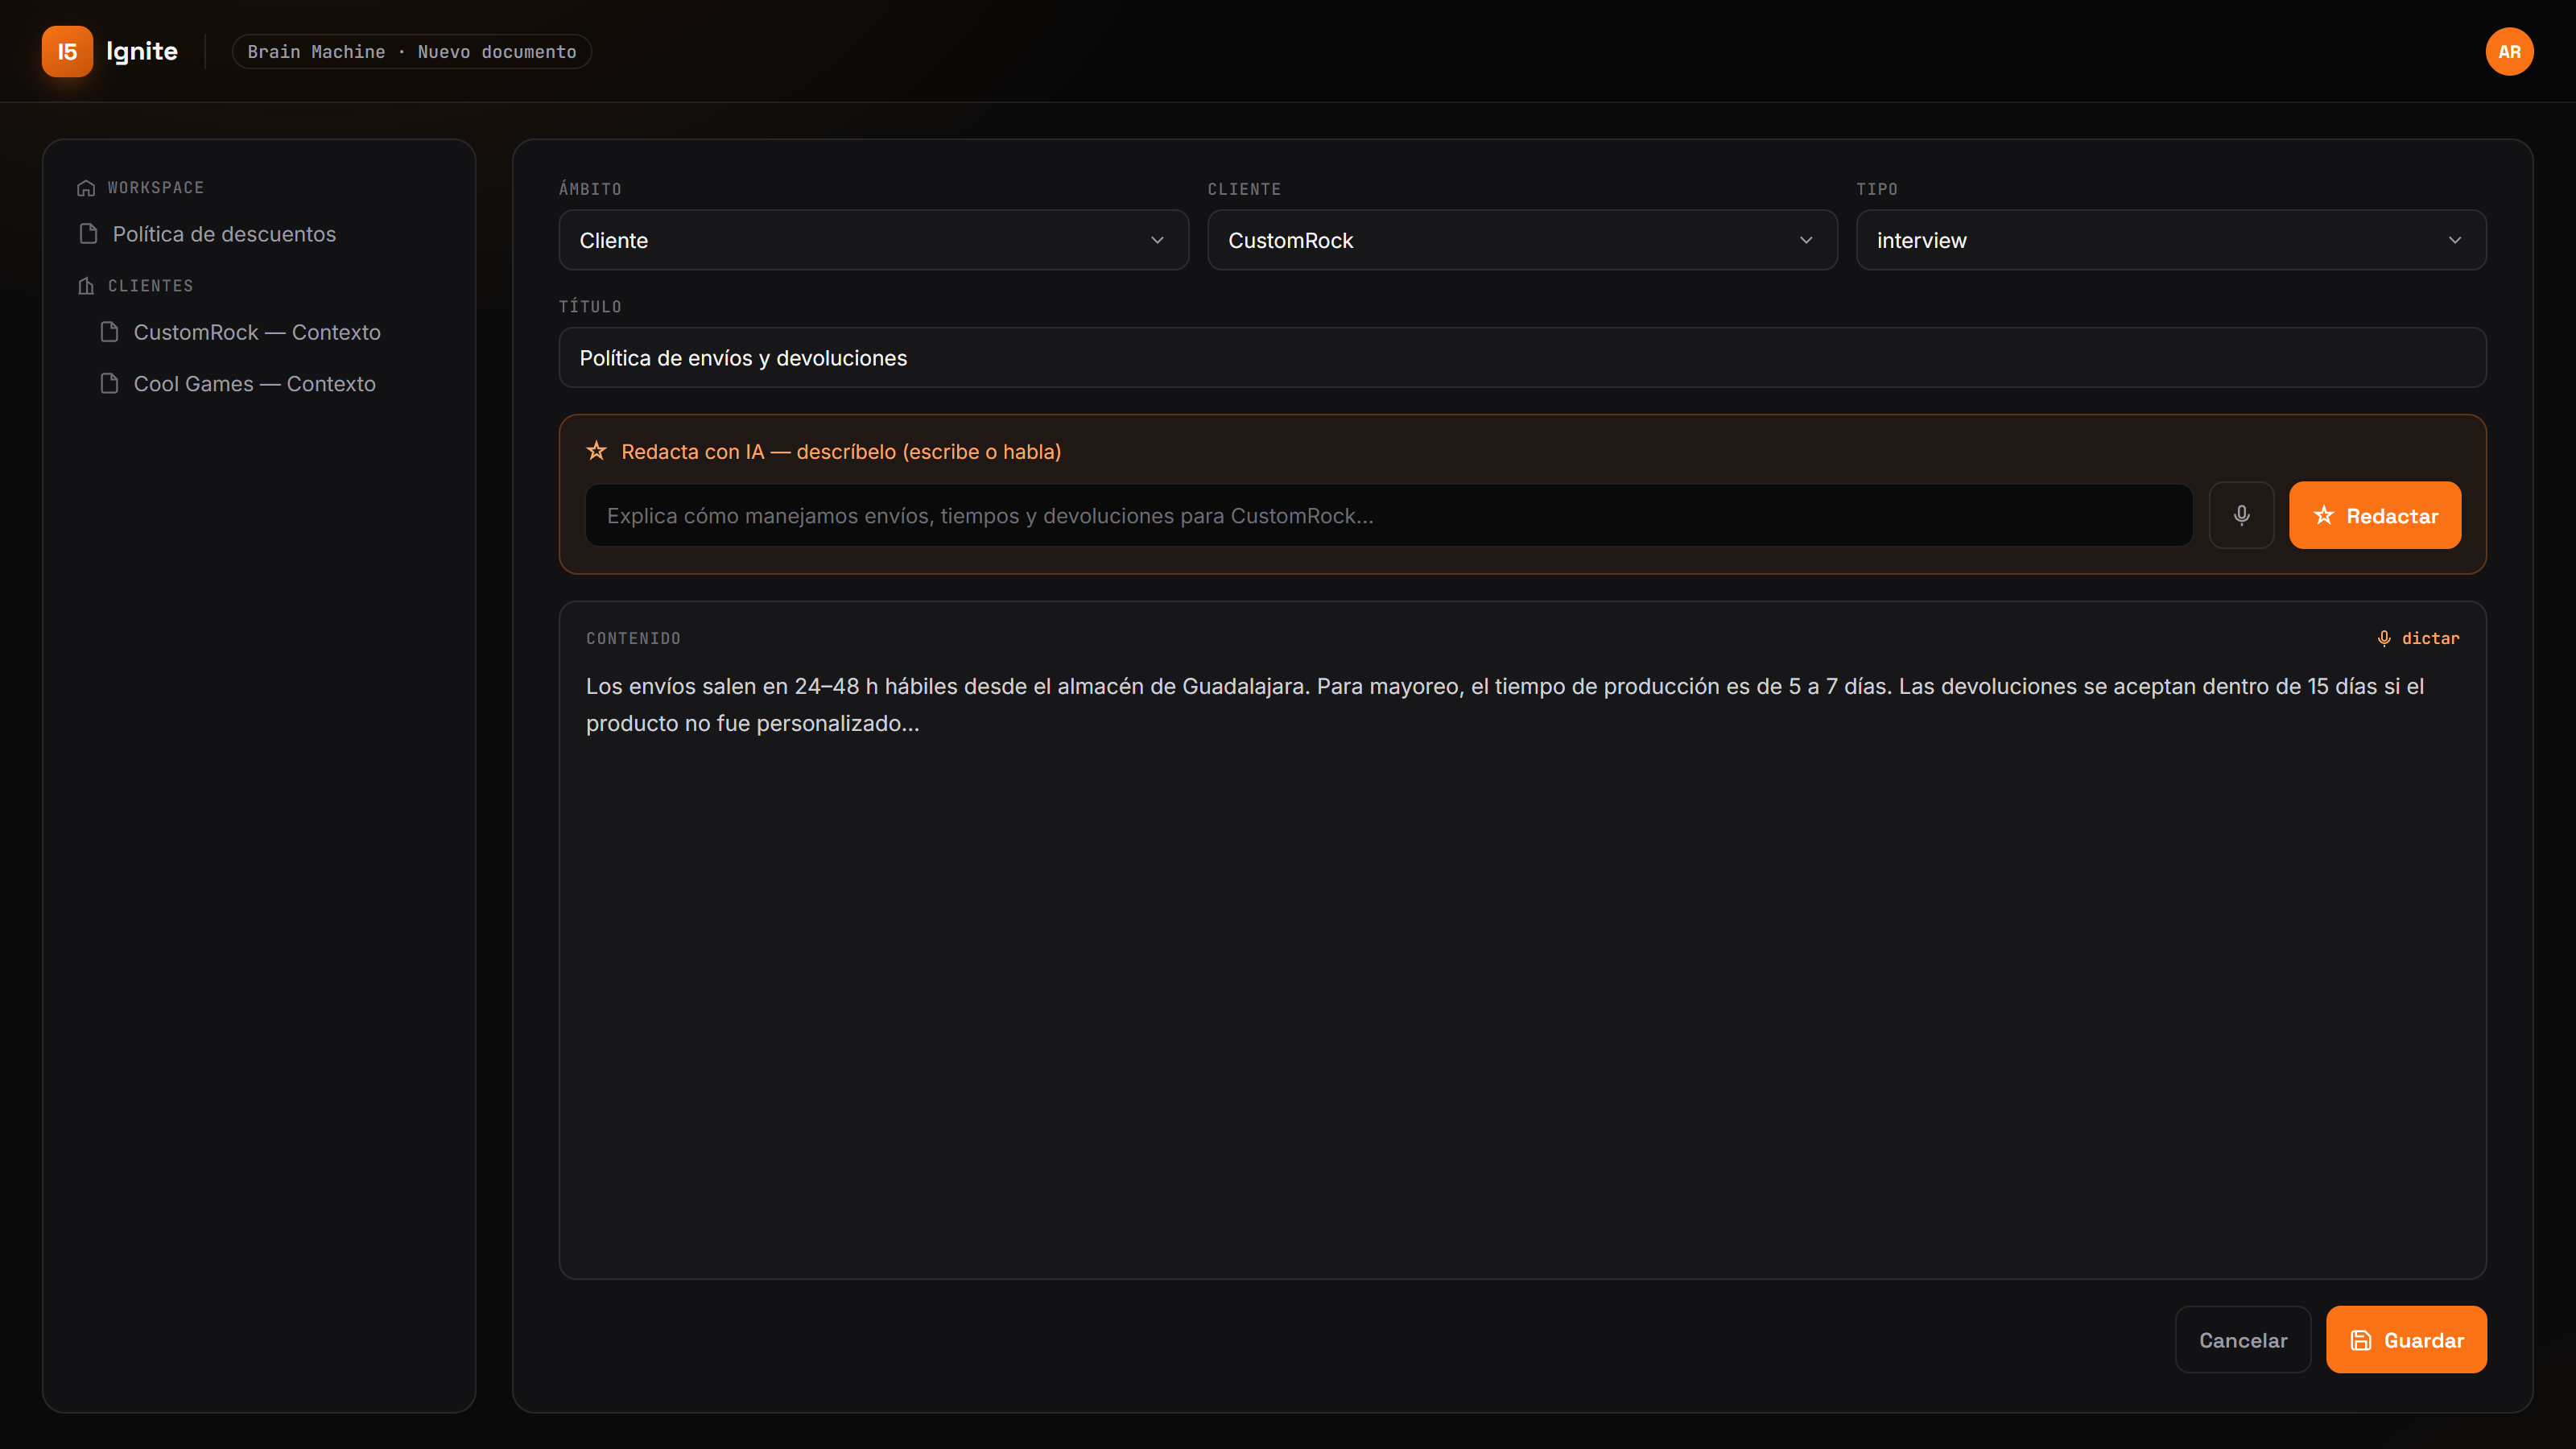Click the star icon next to Redacta con IA
The image size is (2576, 1449).
[x=596, y=451]
